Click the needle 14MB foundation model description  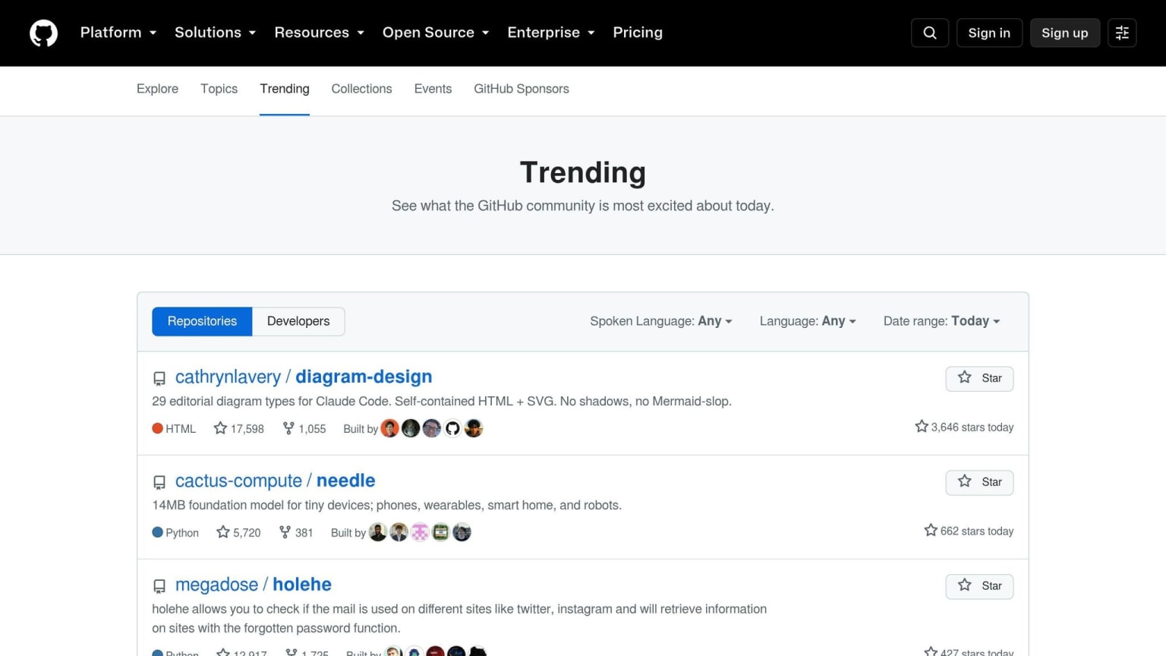387,505
